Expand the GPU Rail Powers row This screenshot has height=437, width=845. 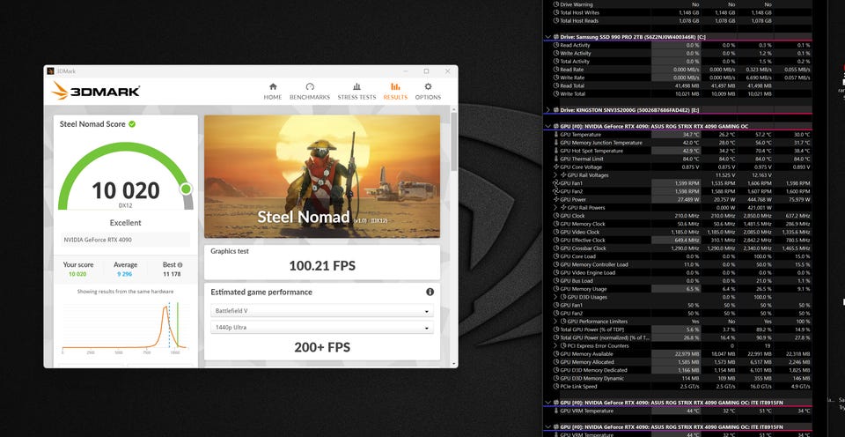555,208
